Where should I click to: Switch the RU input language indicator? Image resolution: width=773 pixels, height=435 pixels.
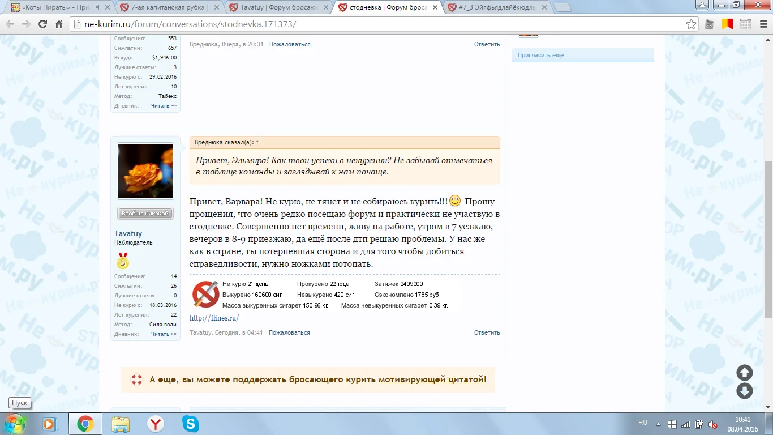pos(643,423)
